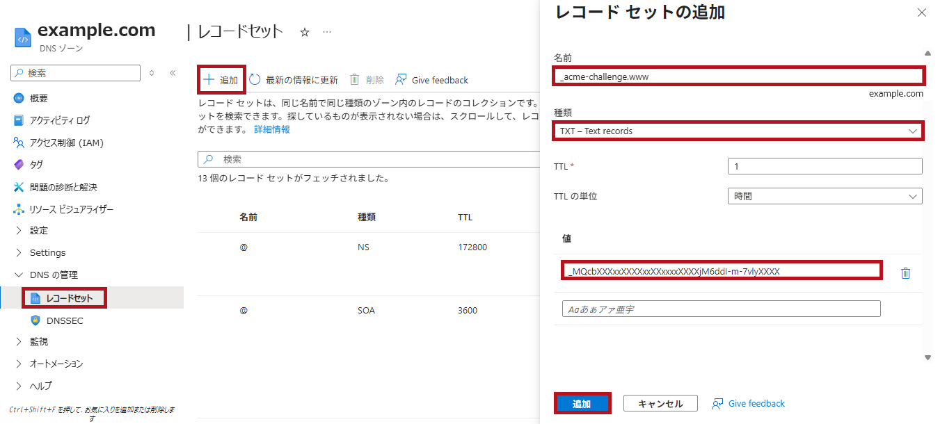Click the 名前 input field
The width and height of the screenshot is (947, 424).
pos(738,76)
